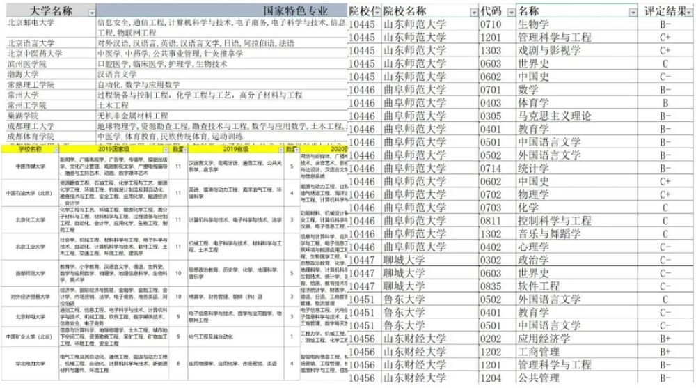Select code cell 1204
696x388 pixels.
tap(497, 378)
